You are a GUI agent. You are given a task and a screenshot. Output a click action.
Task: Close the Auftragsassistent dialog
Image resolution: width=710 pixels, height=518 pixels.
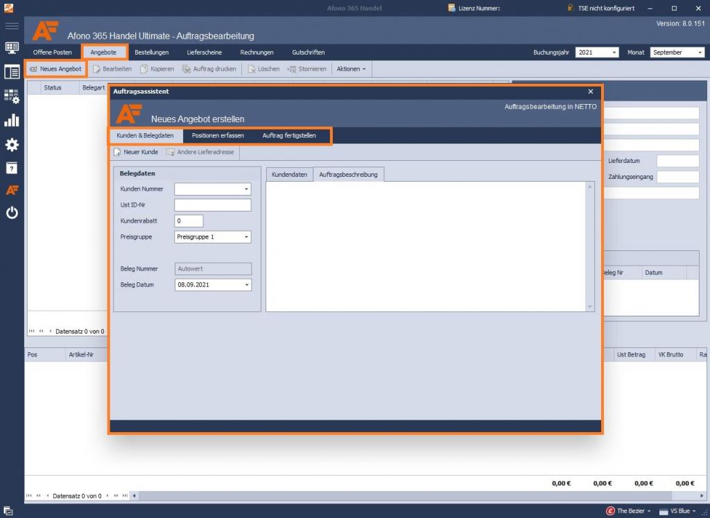click(x=591, y=92)
